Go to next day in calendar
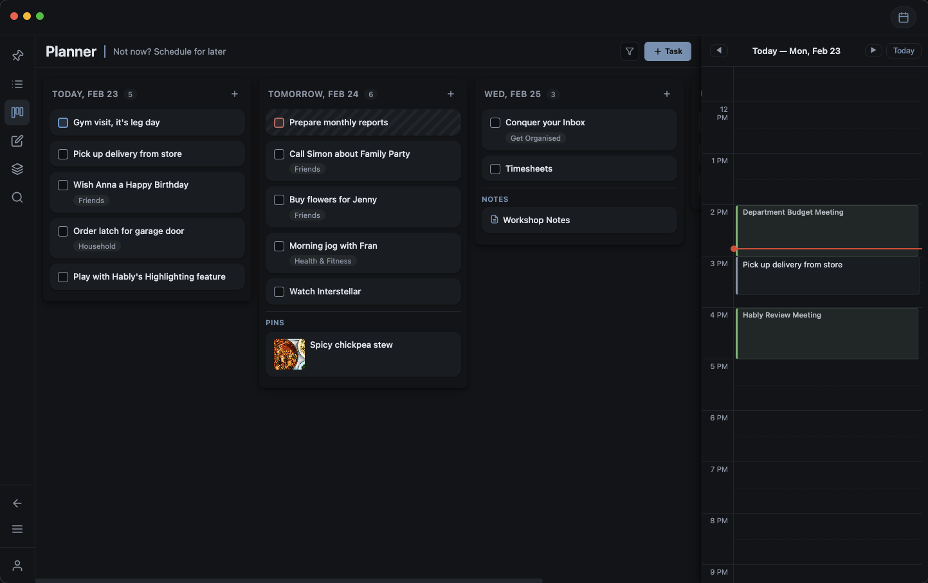This screenshot has height=583, width=928. [873, 51]
